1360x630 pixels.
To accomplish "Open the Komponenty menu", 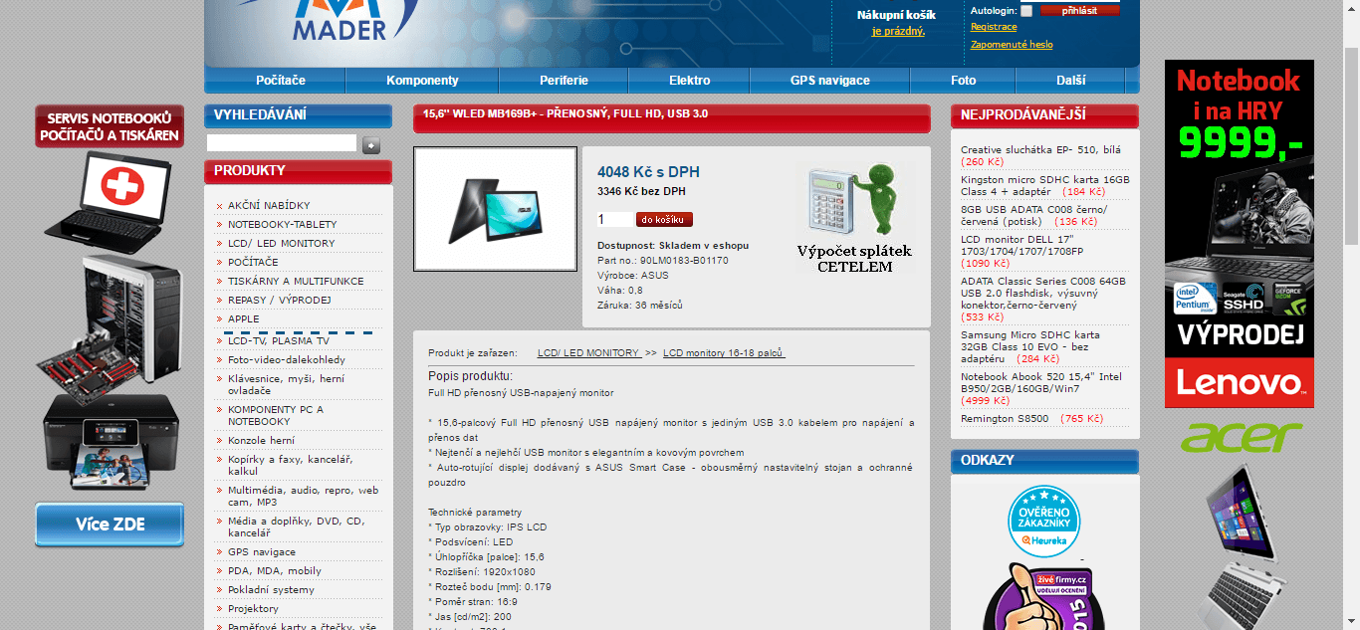I will click(422, 81).
